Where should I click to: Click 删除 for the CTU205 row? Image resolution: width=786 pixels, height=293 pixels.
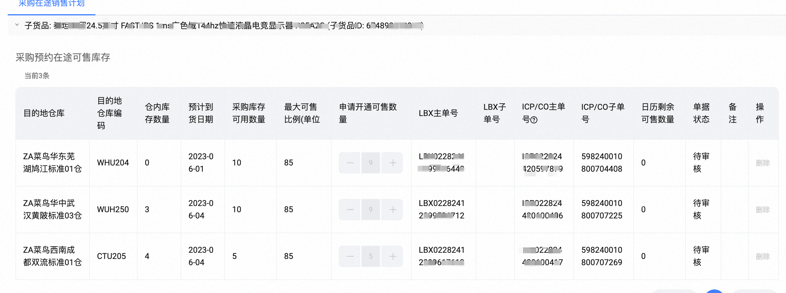[763, 257]
